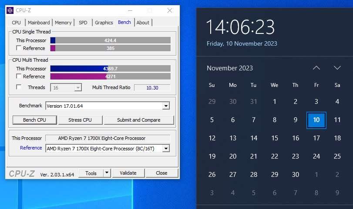Enable Multi Thread Reference checkbox
Image resolution: width=353 pixels, height=209 pixels.
[x=19, y=76]
